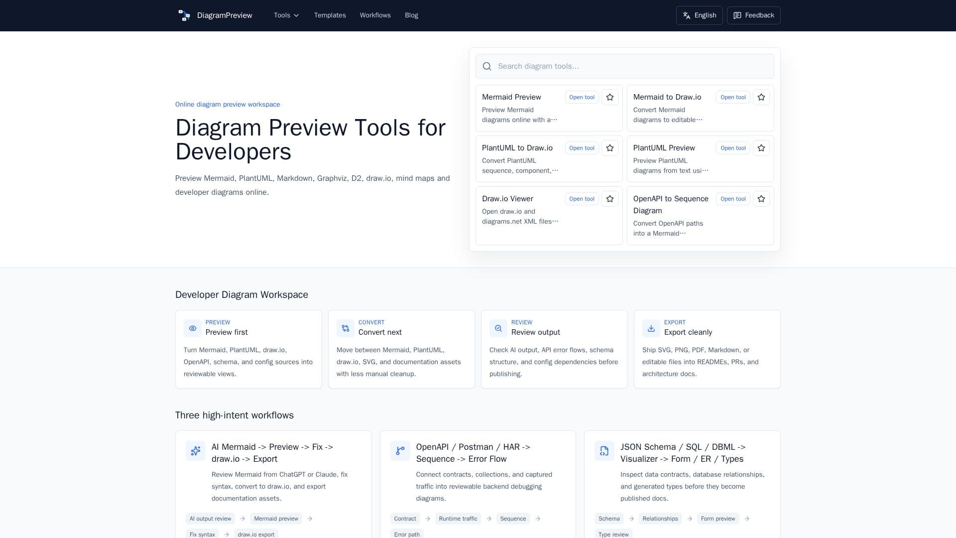Click the magnifier icon in search box
The image size is (956, 538).
pyautogui.click(x=487, y=66)
